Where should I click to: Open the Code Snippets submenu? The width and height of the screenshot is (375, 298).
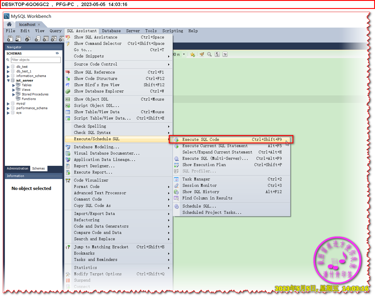pyautogui.click(x=118, y=56)
